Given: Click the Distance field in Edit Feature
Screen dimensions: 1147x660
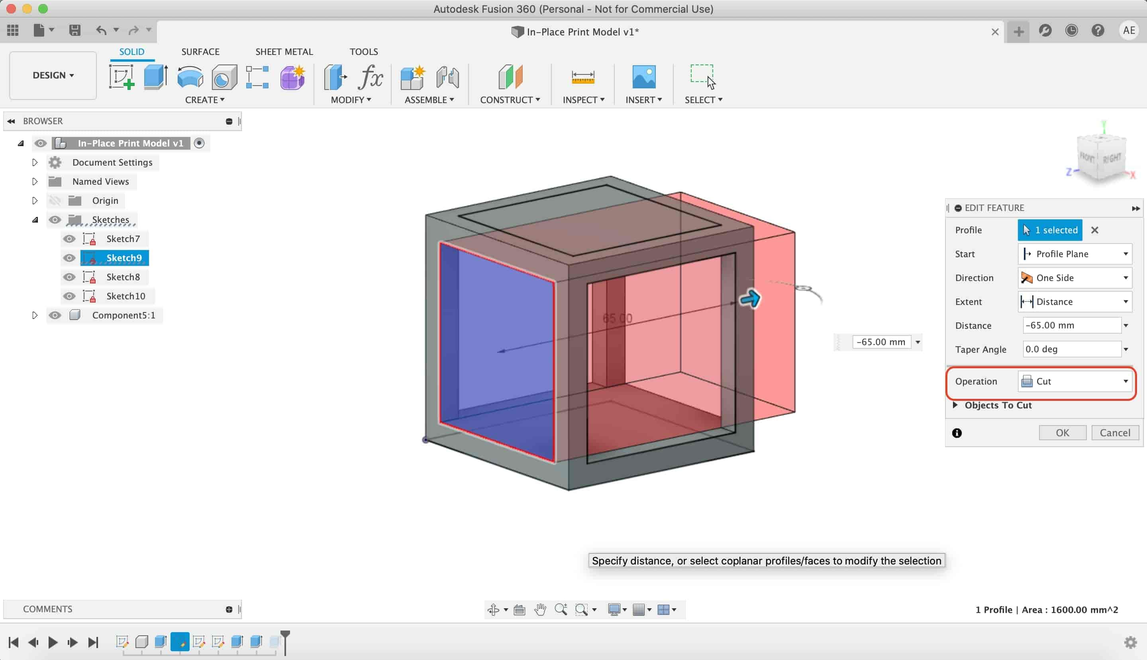Looking at the screenshot, I should tap(1072, 325).
